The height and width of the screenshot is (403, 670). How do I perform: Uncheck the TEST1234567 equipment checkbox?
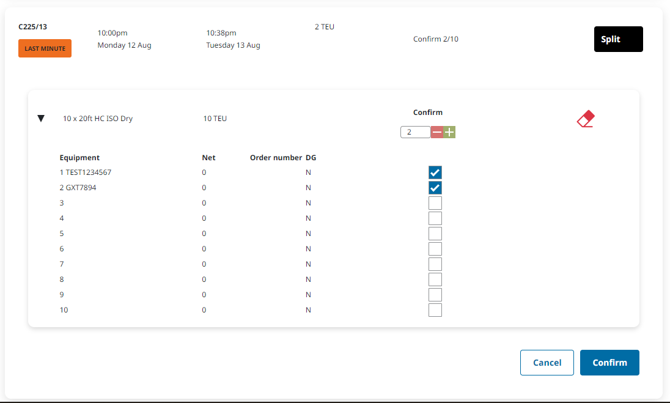tap(435, 172)
